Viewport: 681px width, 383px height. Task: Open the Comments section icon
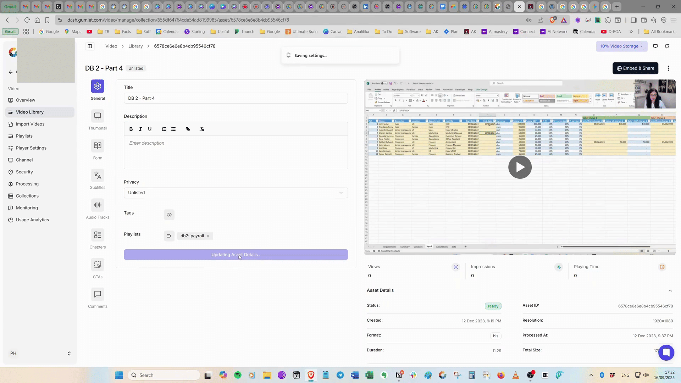coord(98,294)
